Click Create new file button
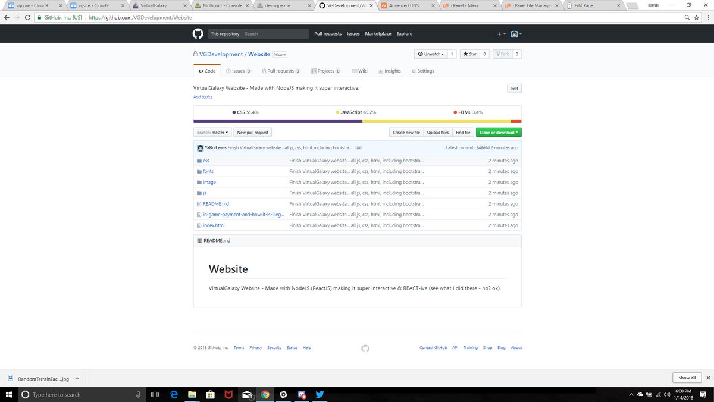The image size is (714, 402). point(406,133)
